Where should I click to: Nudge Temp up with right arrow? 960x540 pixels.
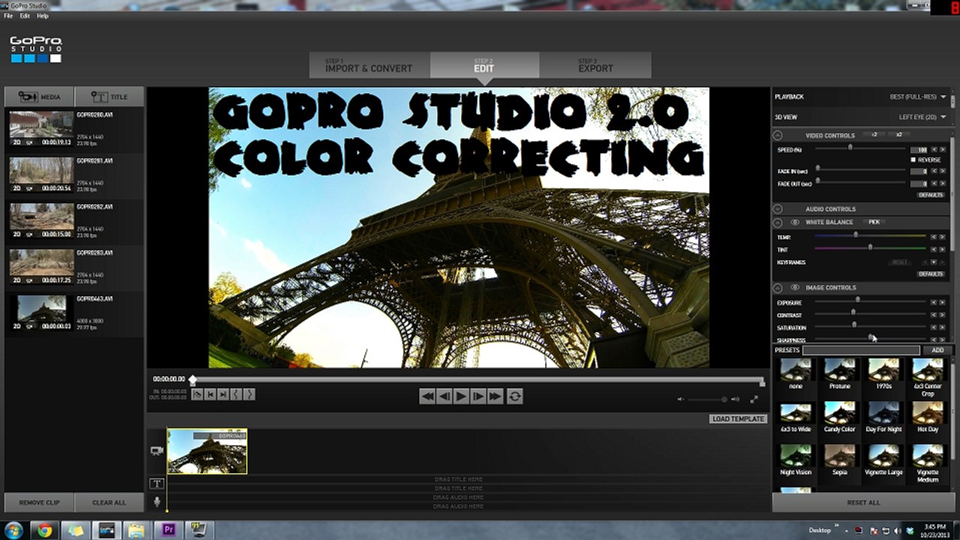[943, 237]
